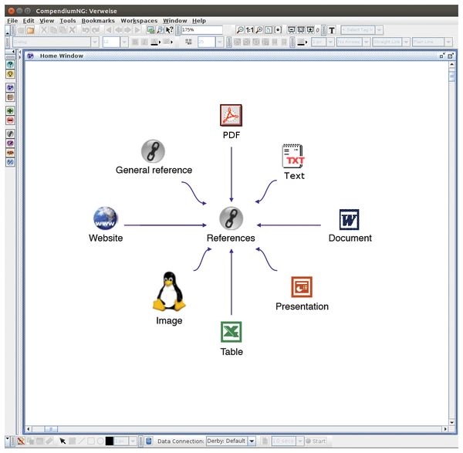Open the Bookmarks menu

(98, 21)
